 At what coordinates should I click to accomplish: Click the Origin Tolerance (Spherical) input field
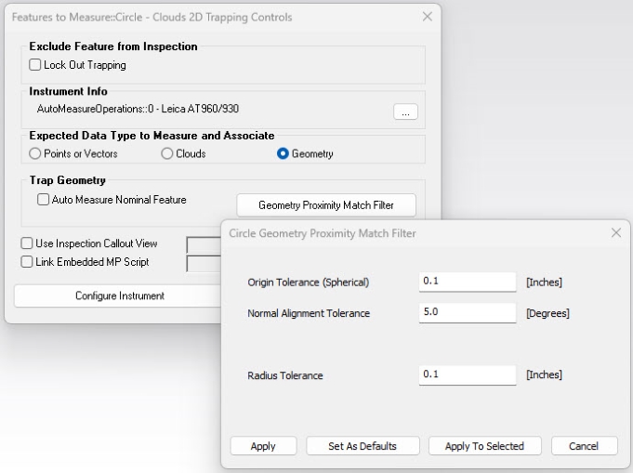tap(467, 282)
